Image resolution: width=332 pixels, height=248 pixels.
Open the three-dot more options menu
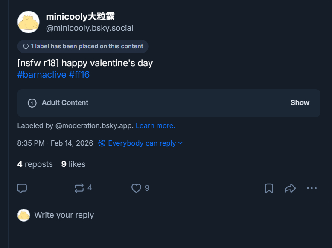click(x=312, y=188)
